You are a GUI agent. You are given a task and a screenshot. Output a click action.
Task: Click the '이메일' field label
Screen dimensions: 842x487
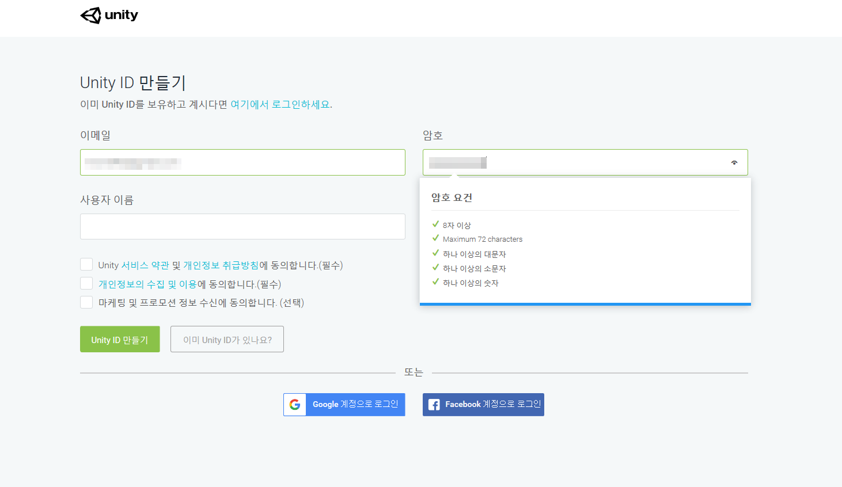(x=95, y=135)
